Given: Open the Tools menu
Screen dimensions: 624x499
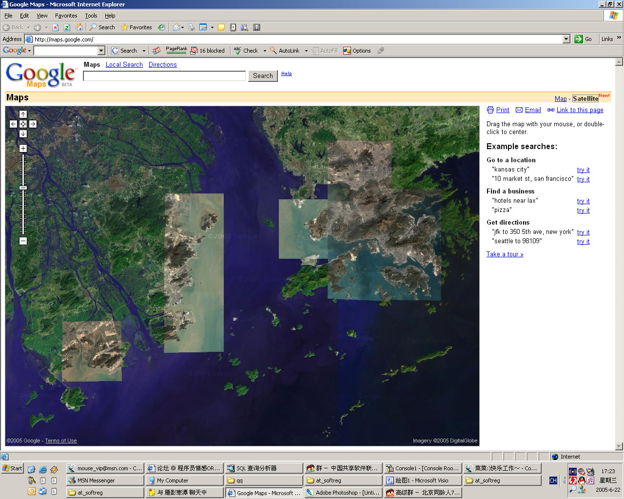Looking at the screenshot, I should point(91,16).
